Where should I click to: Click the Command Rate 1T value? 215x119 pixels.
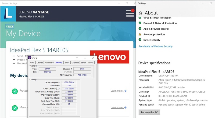tap(69, 104)
